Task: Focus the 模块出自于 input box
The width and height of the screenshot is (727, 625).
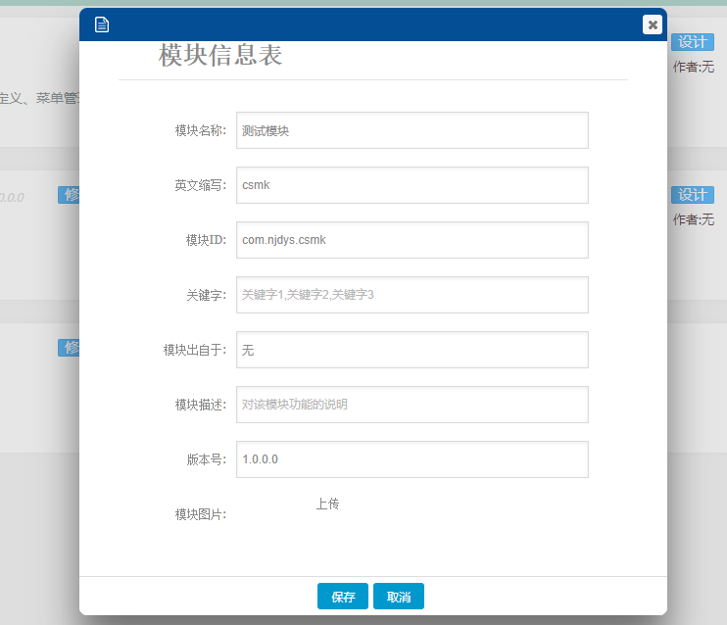Action: click(412, 350)
